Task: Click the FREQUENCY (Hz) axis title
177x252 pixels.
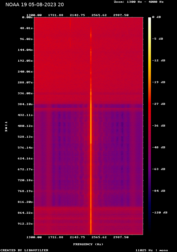Action: click(88, 244)
